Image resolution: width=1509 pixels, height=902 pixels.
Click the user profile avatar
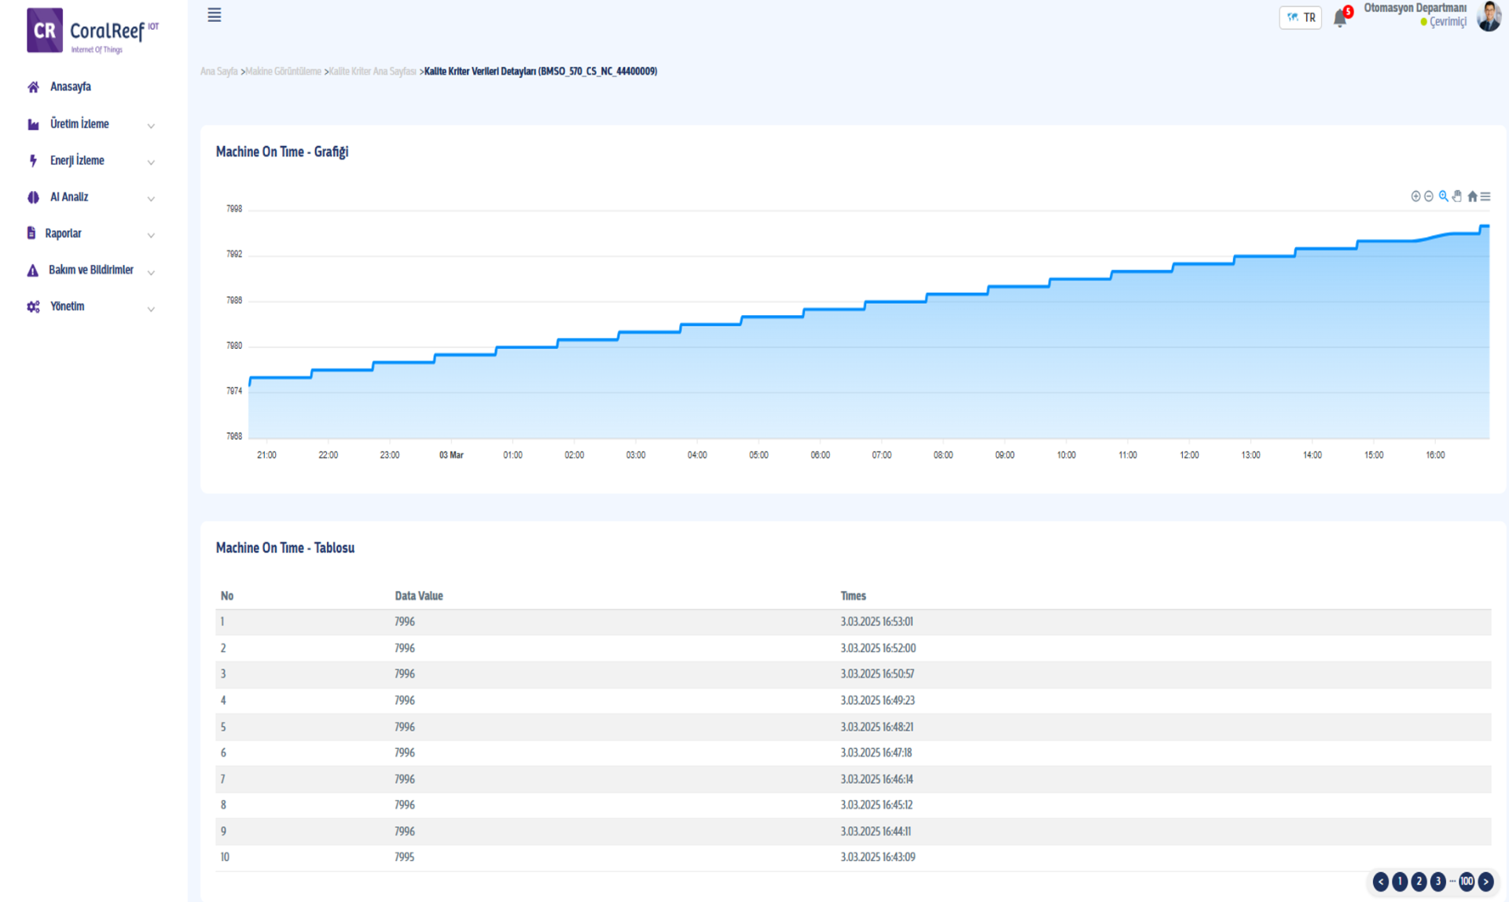[1488, 16]
